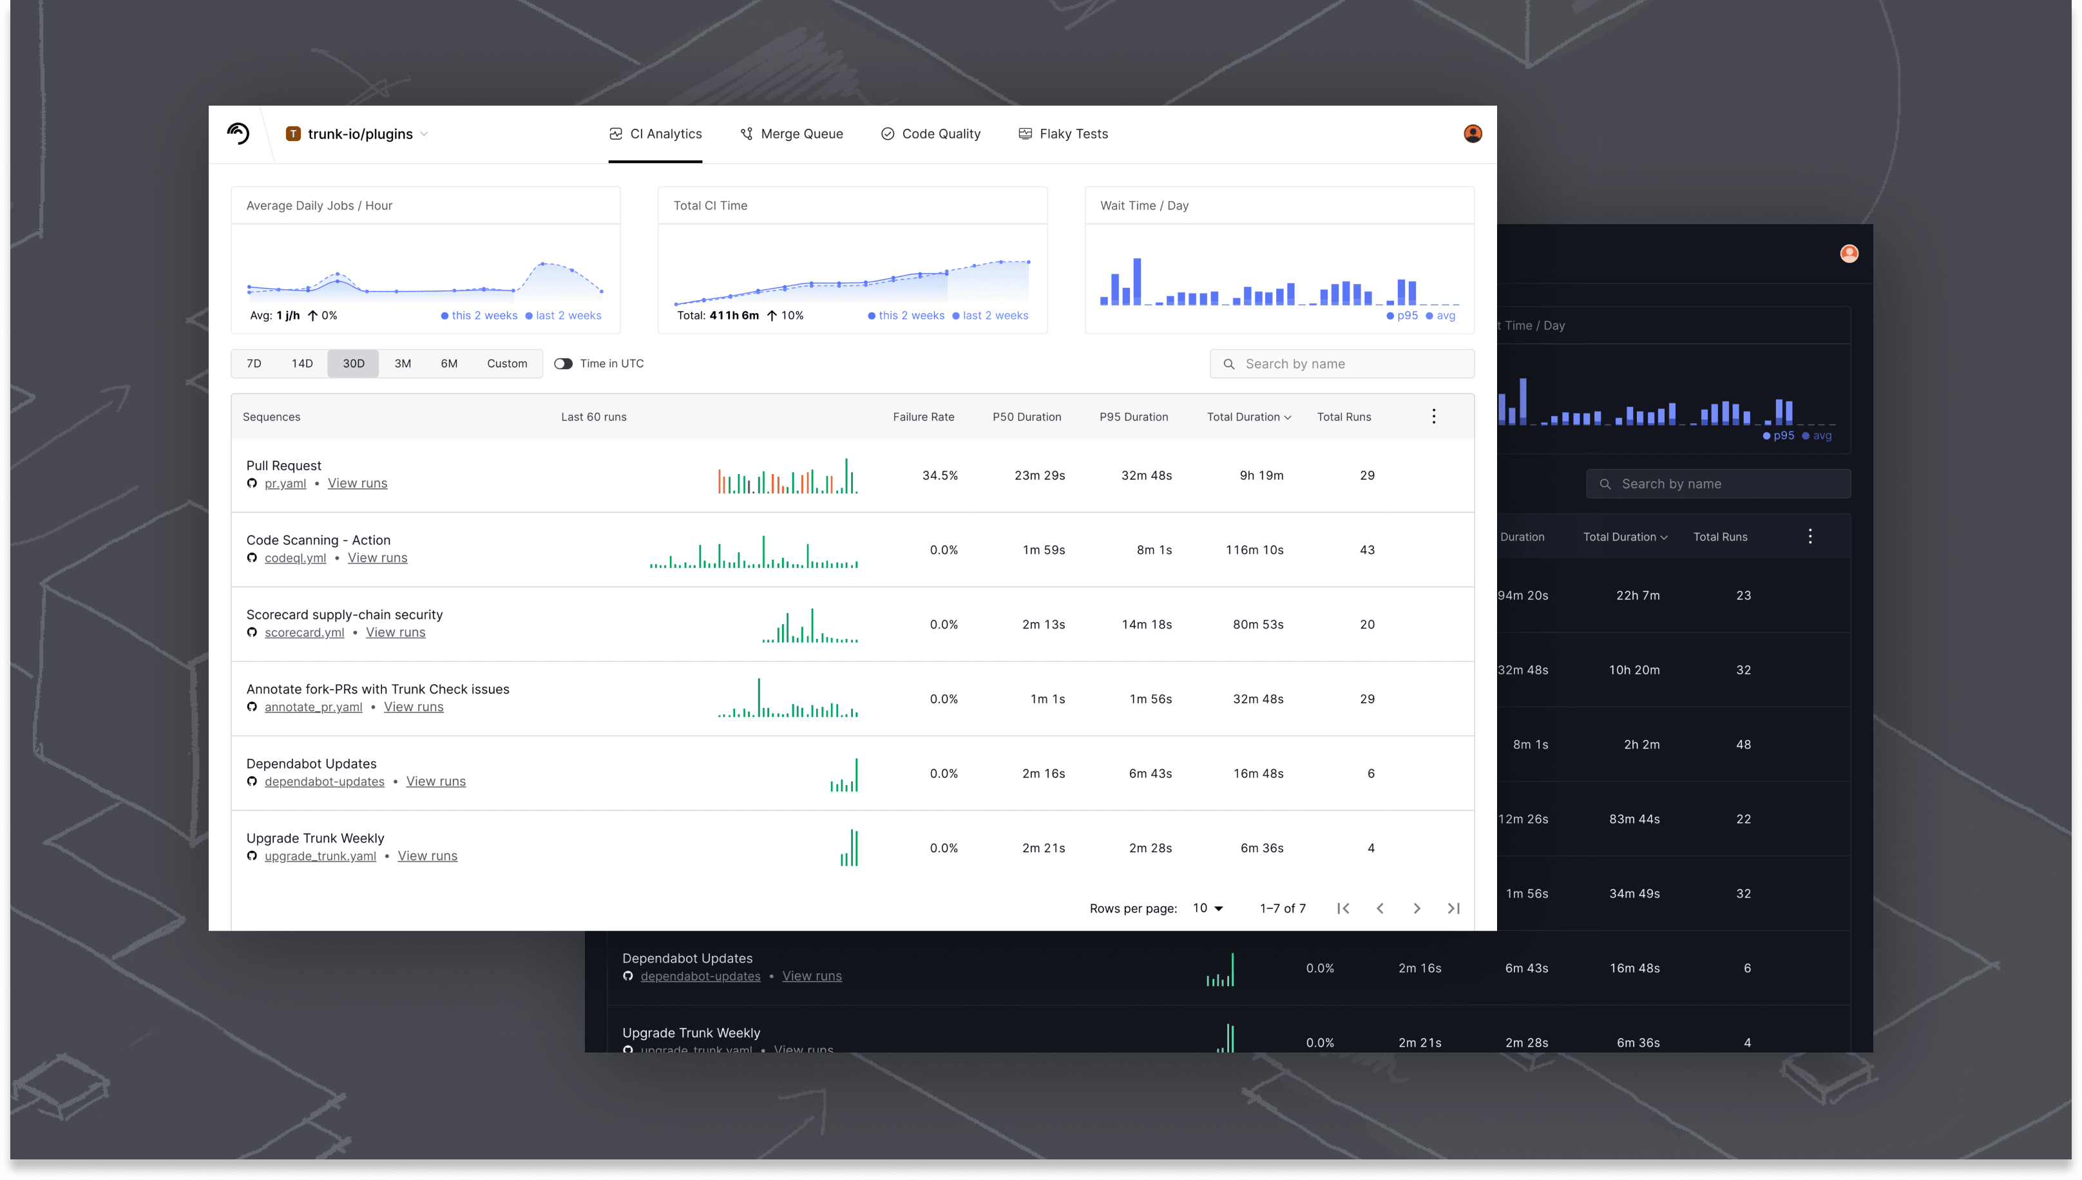Click the Search by name field in light window
The image size is (2082, 1180).
[1342, 365]
